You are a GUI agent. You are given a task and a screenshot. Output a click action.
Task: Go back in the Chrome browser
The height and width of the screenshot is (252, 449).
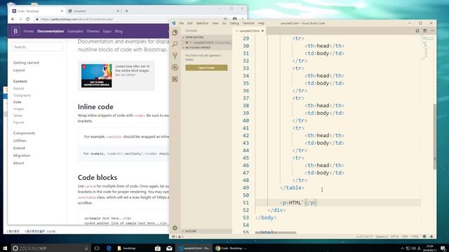13,19
